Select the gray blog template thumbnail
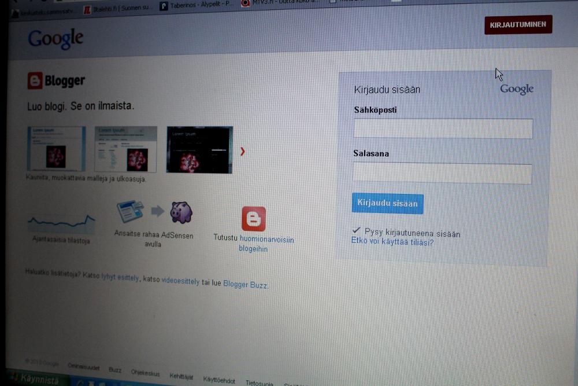 coord(125,149)
